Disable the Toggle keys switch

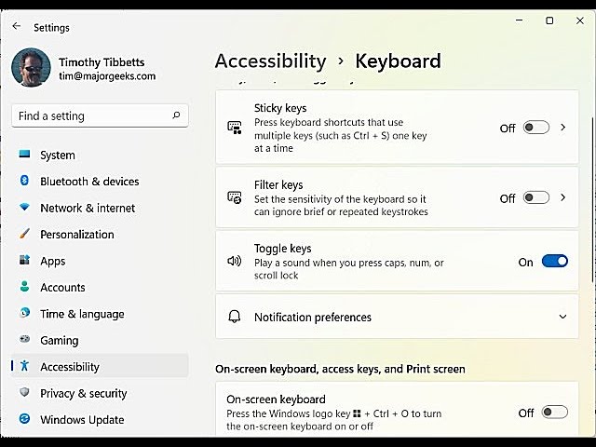pos(554,262)
